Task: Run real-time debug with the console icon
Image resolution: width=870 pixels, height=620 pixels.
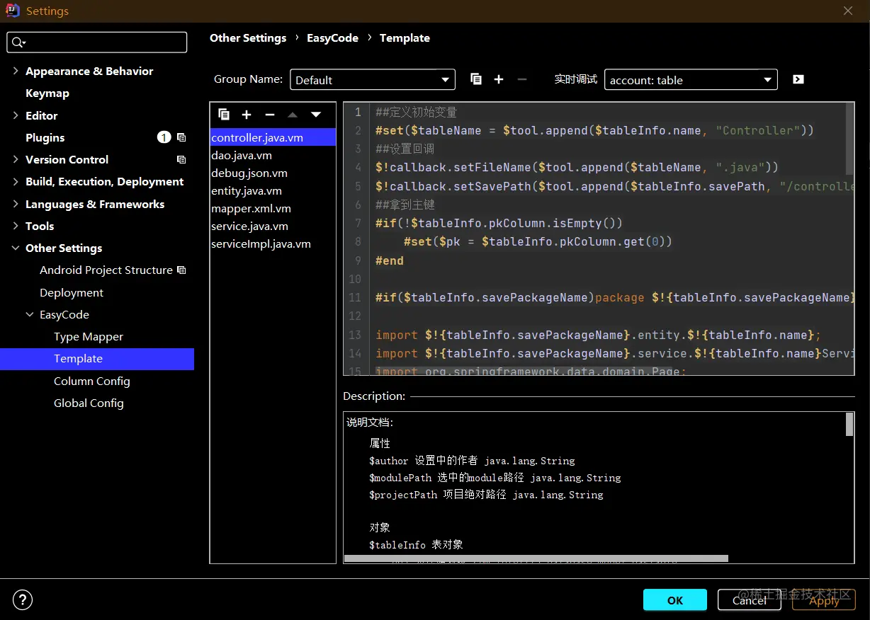Action: coord(798,79)
